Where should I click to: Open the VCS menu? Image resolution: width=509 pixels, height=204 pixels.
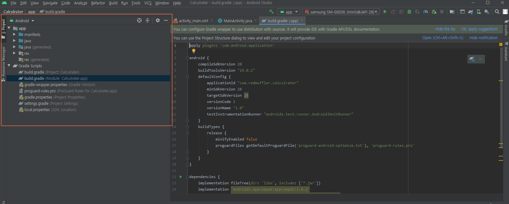click(148, 3)
